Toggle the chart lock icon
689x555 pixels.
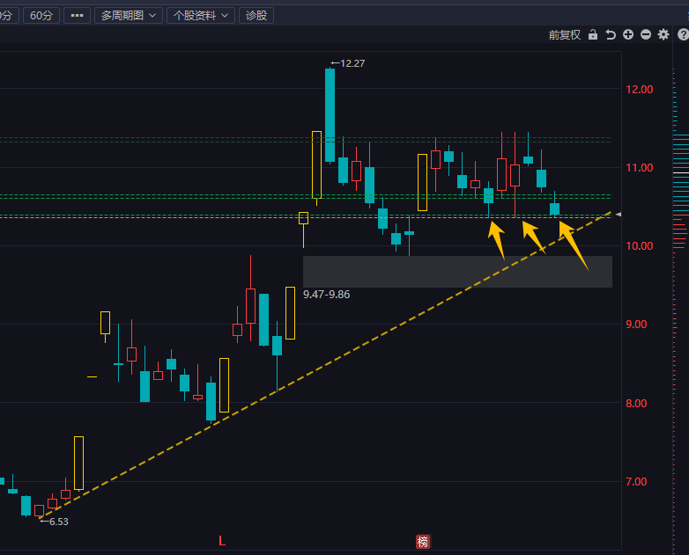[x=593, y=34]
